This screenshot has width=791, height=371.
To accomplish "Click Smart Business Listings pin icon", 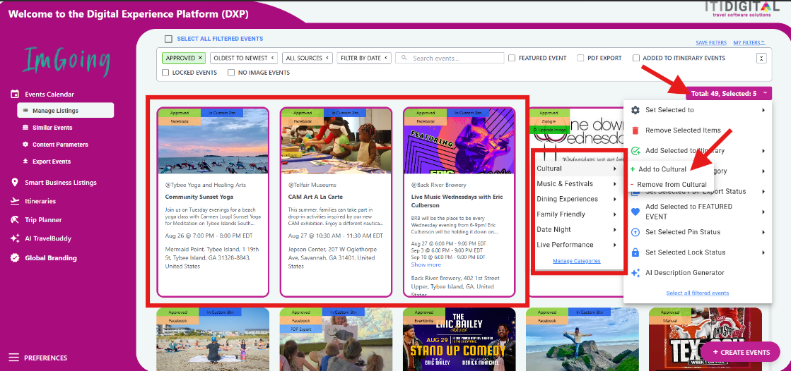I will (15, 182).
